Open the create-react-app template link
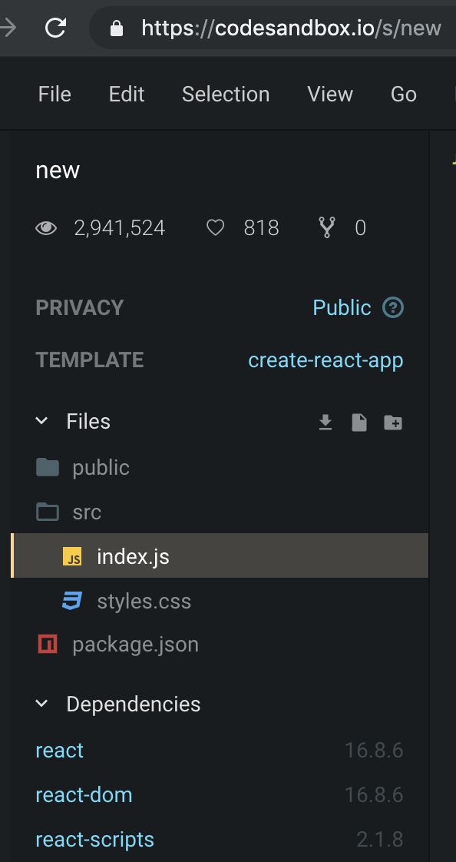The height and width of the screenshot is (862, 456). (x=325, y=360)
